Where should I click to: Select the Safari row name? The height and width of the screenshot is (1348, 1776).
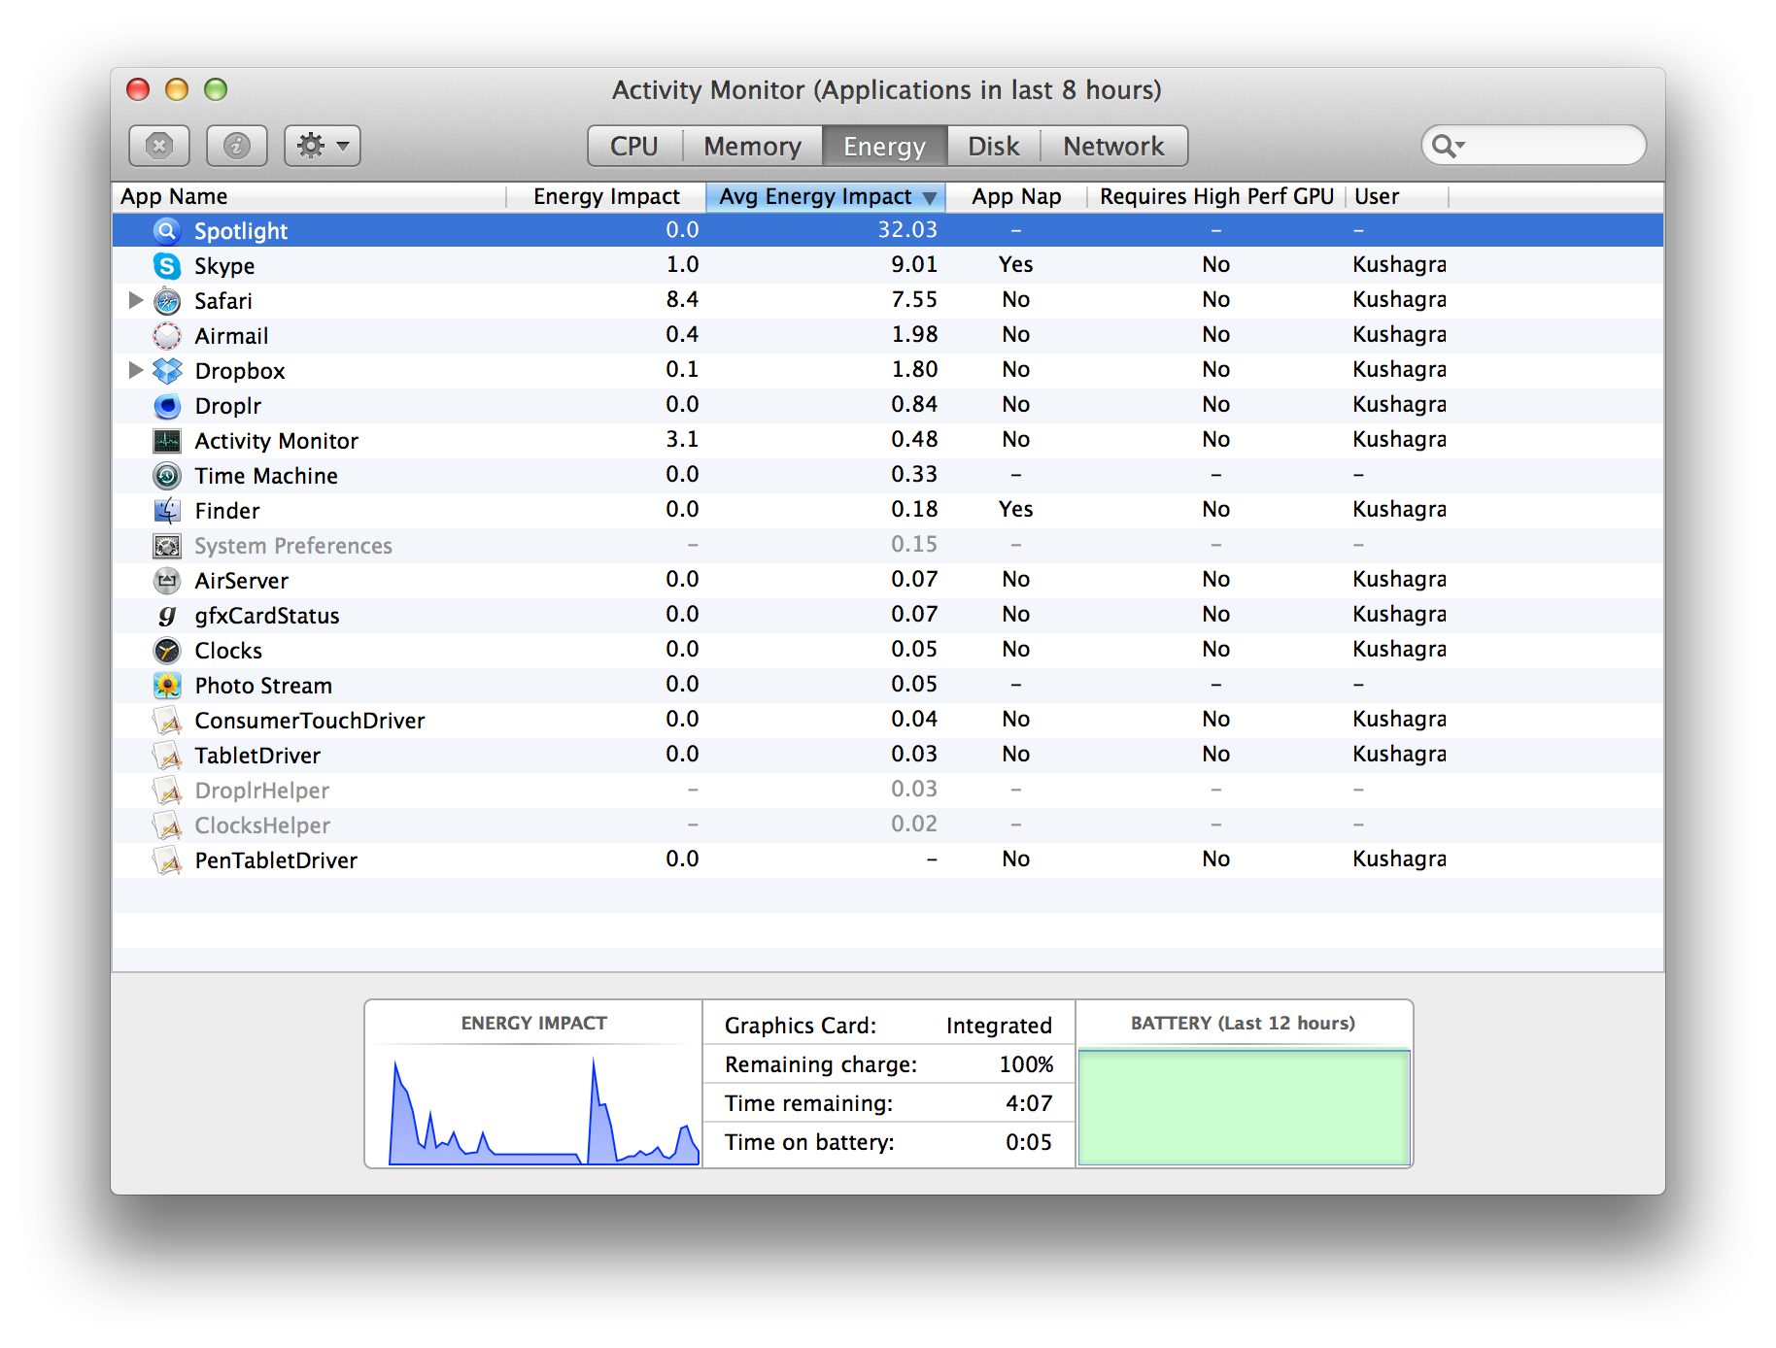coord(223,301)
